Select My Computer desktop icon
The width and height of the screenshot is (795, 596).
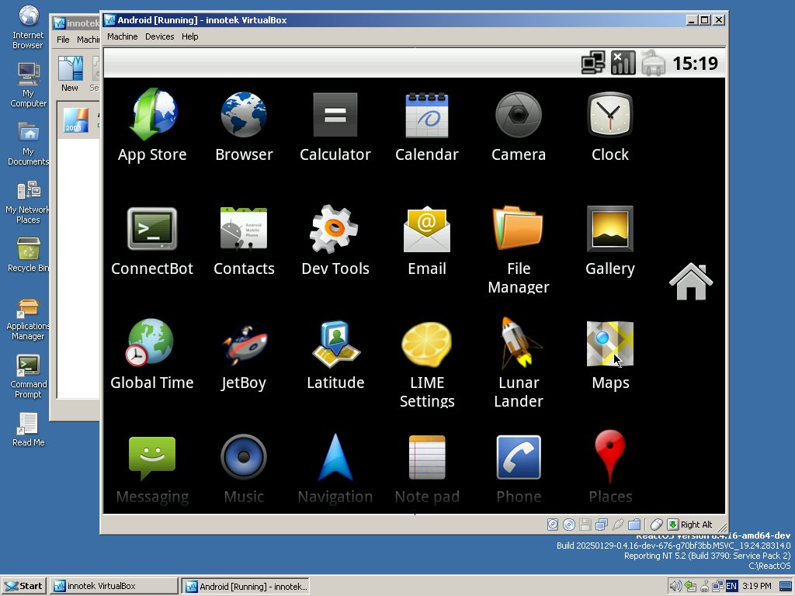28,85
